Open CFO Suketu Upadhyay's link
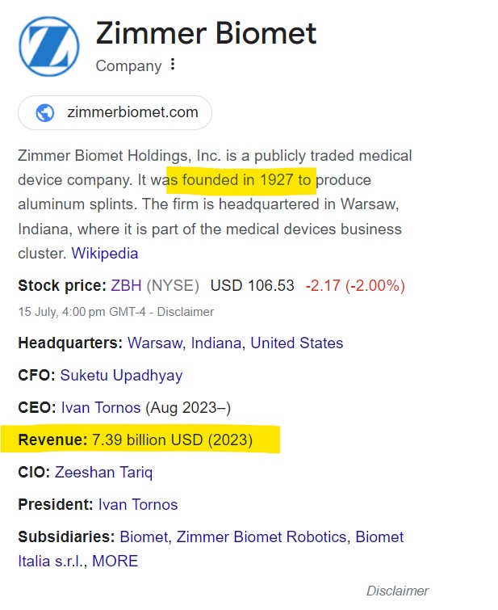Screen dimensions: 498x610 click(121, 376)
